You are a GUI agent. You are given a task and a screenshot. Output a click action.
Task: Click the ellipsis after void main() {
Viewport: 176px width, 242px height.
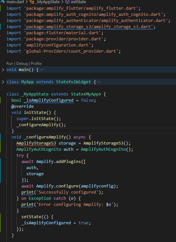coord(42,70)
